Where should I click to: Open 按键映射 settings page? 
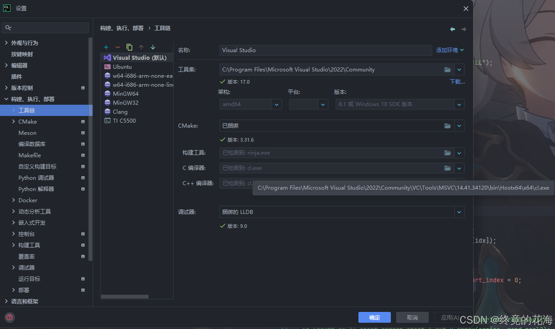tap(22, 54)
